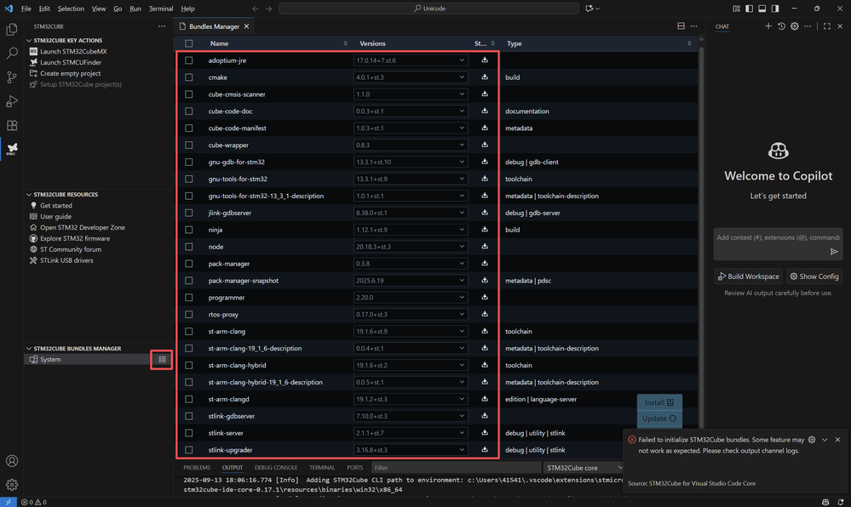Check the jlink-gdbserver checkbox
This screenshot has width=851, height=507.
point(189,213)
